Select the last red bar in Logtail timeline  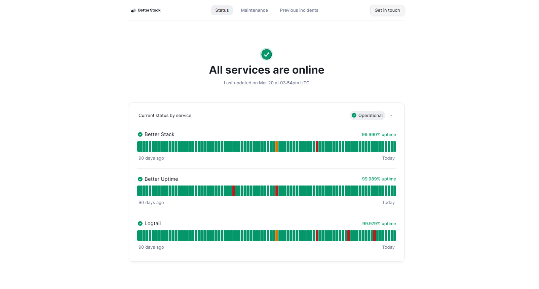click(375, 236)
